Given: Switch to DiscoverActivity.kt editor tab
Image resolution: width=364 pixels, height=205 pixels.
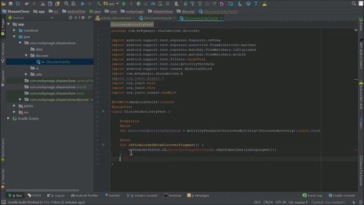Looking at the screenshot, I should click(157, 18).
